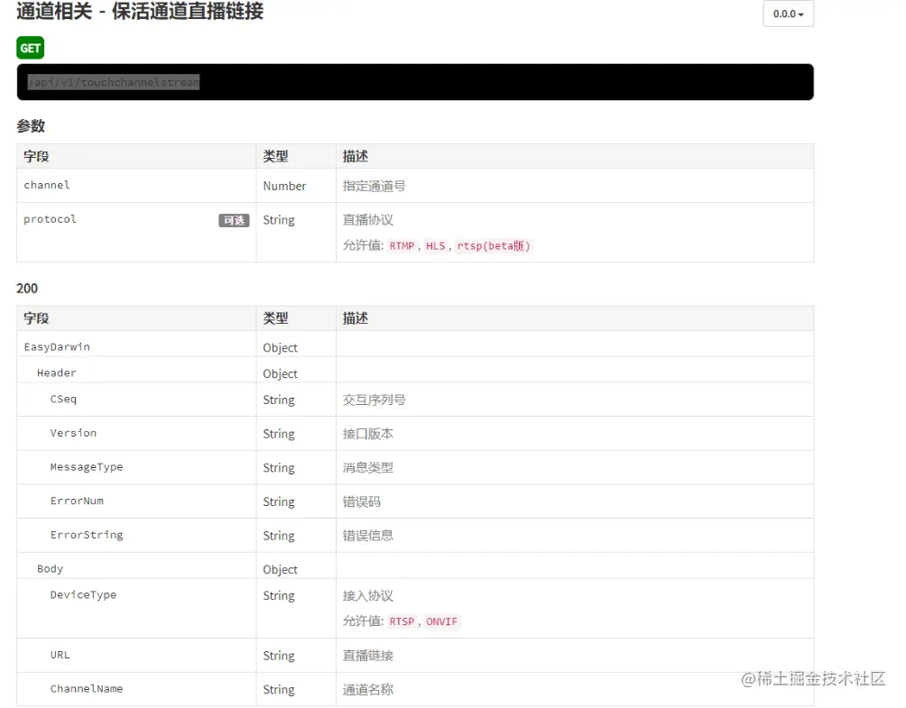
Task: Select the URL field name
Action: click(60, 655)
